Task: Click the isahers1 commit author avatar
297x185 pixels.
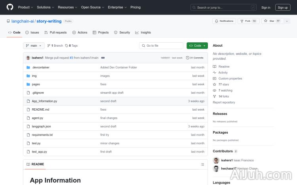Action: coord(28,58)
